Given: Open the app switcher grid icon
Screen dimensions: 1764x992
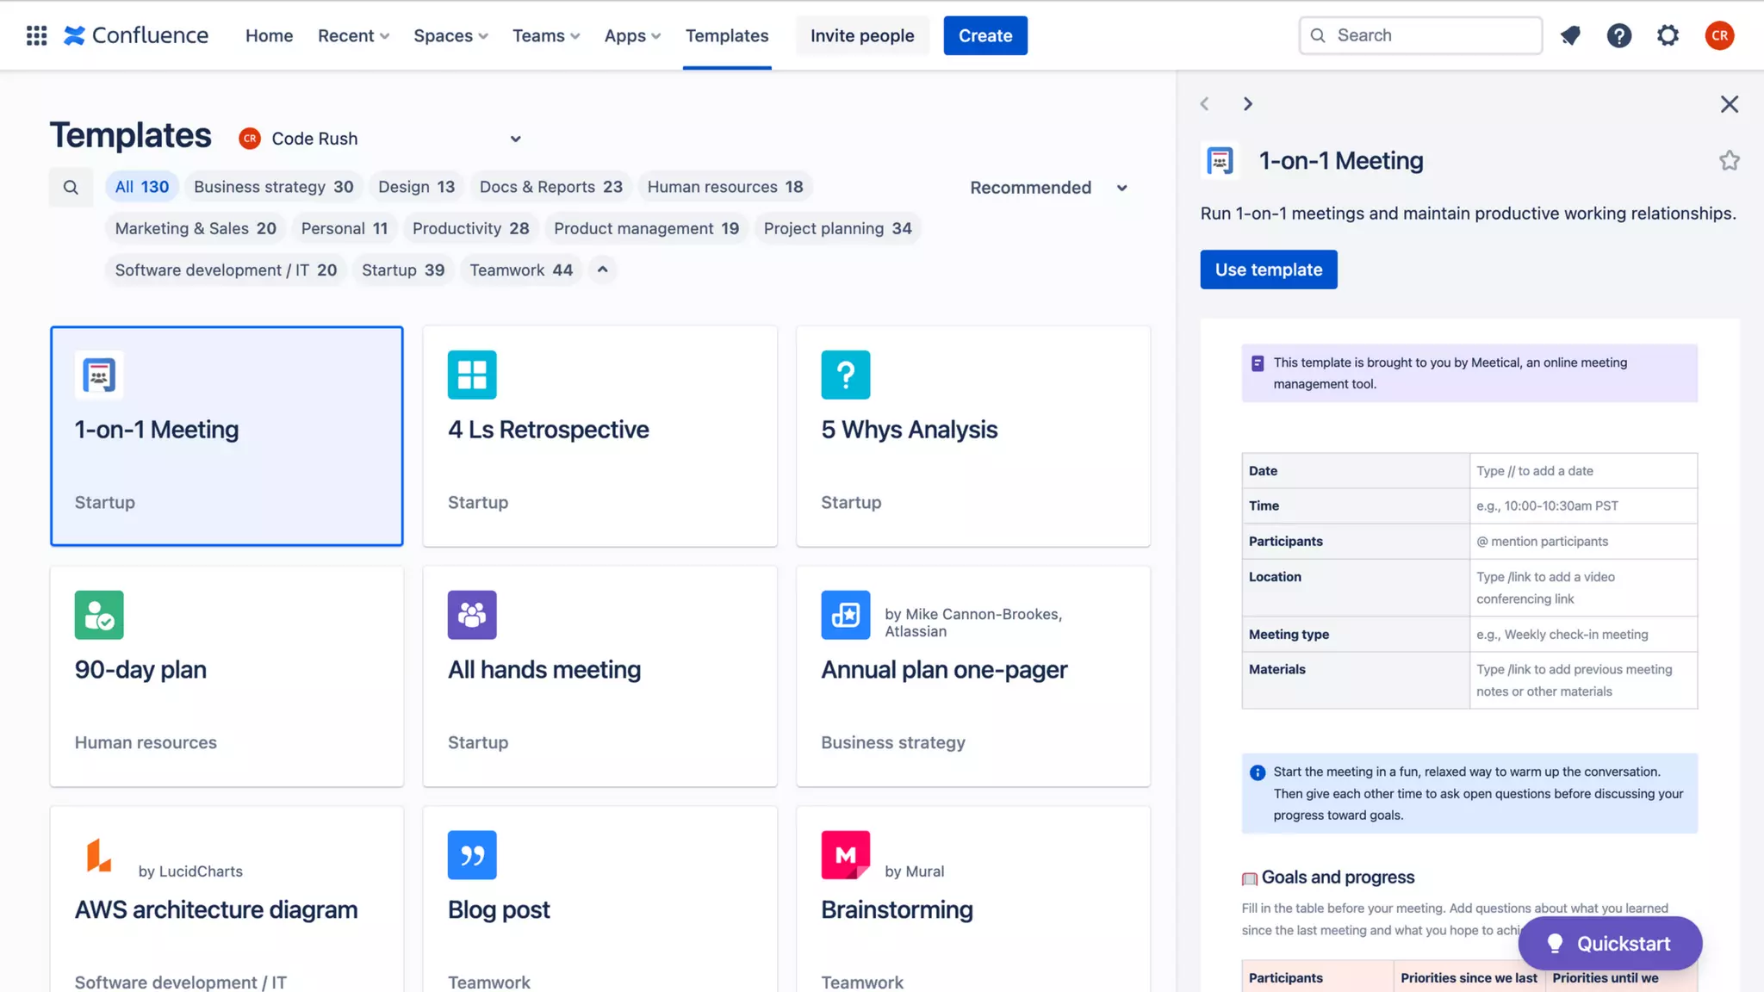Looking at the screenshot, I should coord(36,35).
